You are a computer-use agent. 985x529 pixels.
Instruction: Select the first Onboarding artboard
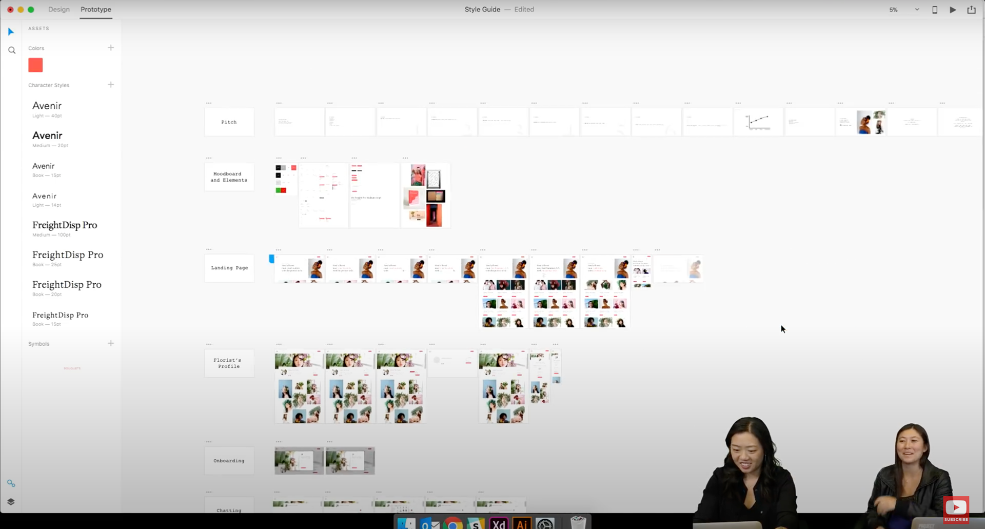(x=299, y=461)
